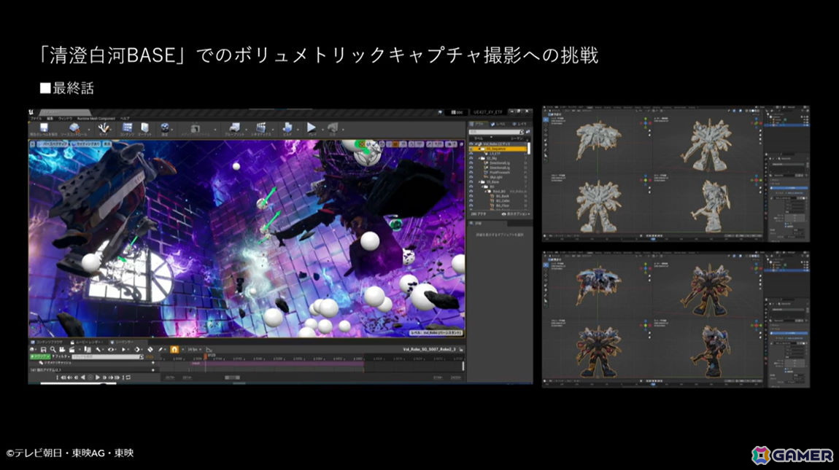Toggle visibility of PostProcessVolume row

pos(471,172)
